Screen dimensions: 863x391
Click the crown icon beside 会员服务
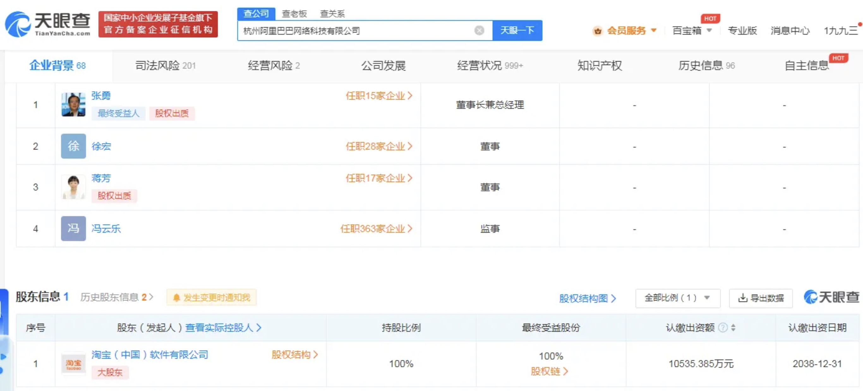click(597, 31)
